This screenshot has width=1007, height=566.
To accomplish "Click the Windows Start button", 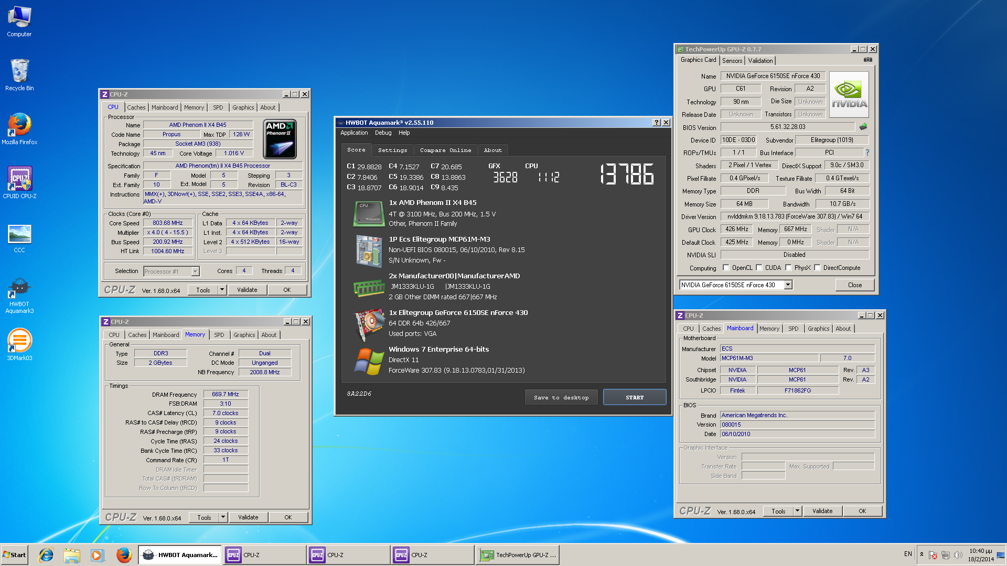I will click(15, 555).
